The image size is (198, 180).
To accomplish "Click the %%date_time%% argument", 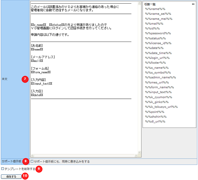I will point(158,53).
